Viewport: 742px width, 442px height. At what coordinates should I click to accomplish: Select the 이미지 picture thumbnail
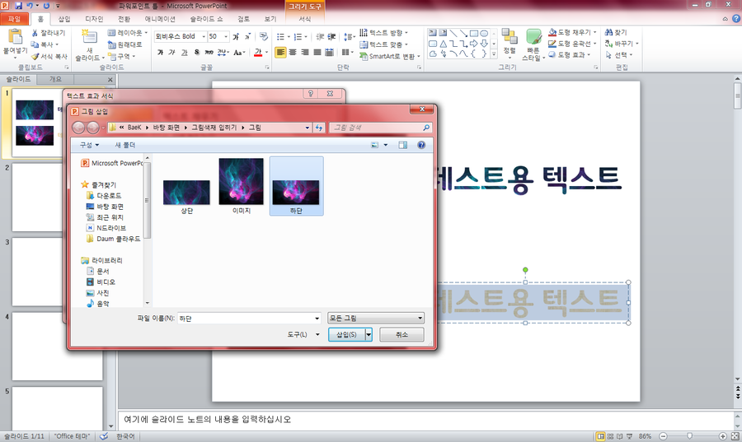click(242, 186)
